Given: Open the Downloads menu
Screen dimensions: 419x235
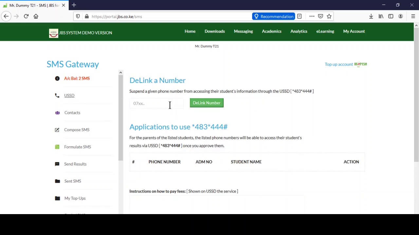Looking at the screenshot, I should [x=215, y=31].
